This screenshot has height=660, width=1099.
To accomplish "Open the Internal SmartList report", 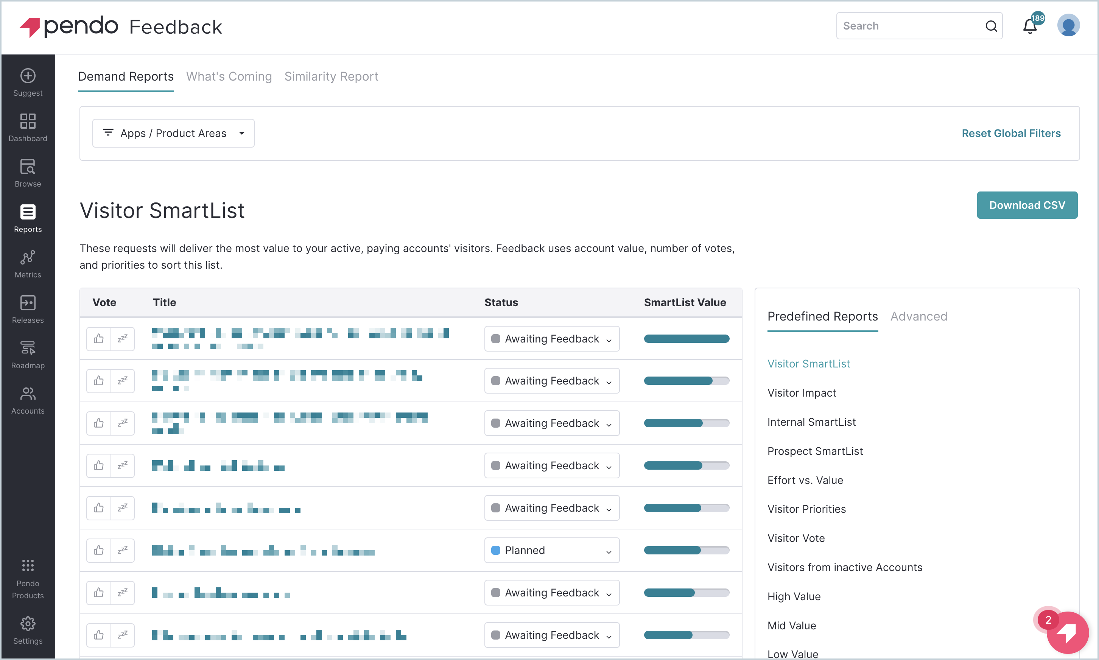I will 811,422.
